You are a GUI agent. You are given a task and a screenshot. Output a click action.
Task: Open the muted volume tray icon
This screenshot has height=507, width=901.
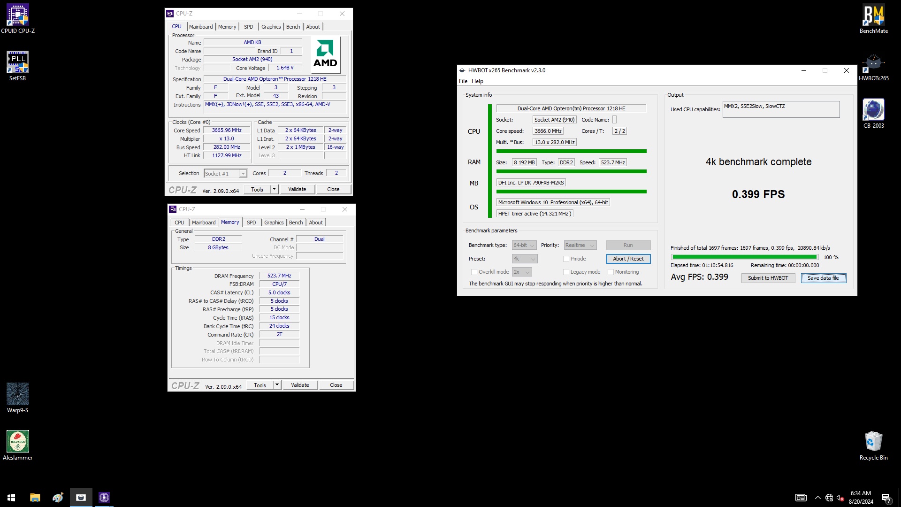tap(840, 498)
